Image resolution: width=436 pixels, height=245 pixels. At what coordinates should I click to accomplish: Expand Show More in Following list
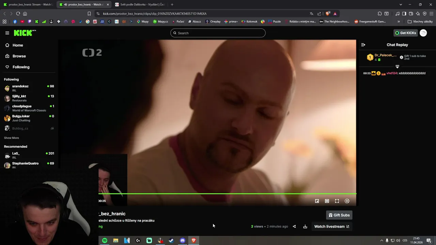11,138
